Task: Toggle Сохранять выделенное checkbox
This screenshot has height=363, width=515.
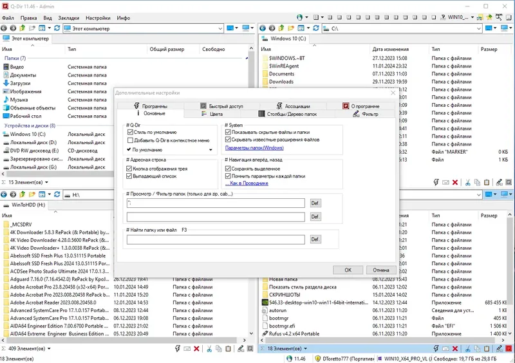Action: click(228, 169)
